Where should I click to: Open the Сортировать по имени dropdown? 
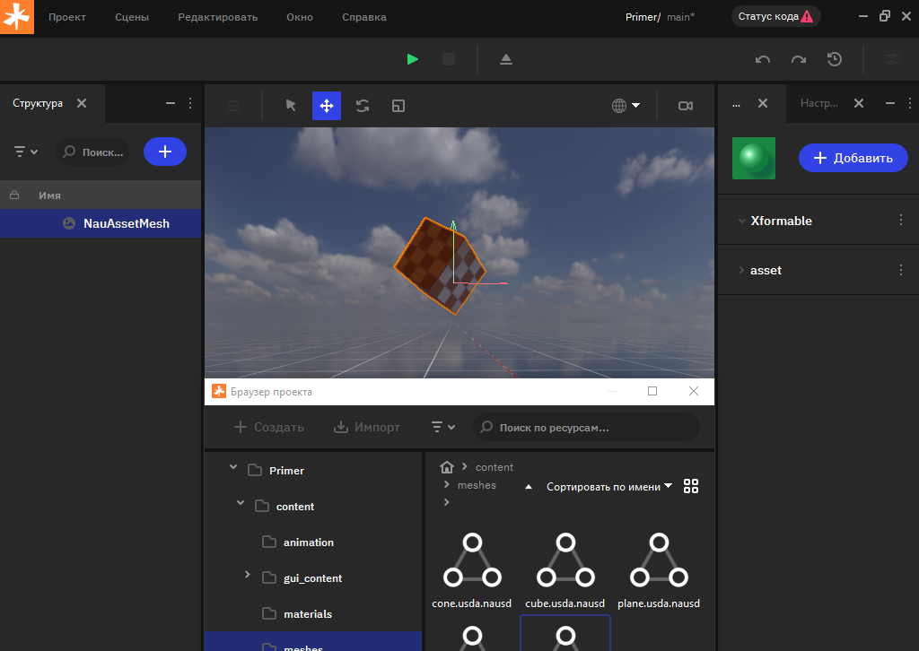tap(609, 487)
